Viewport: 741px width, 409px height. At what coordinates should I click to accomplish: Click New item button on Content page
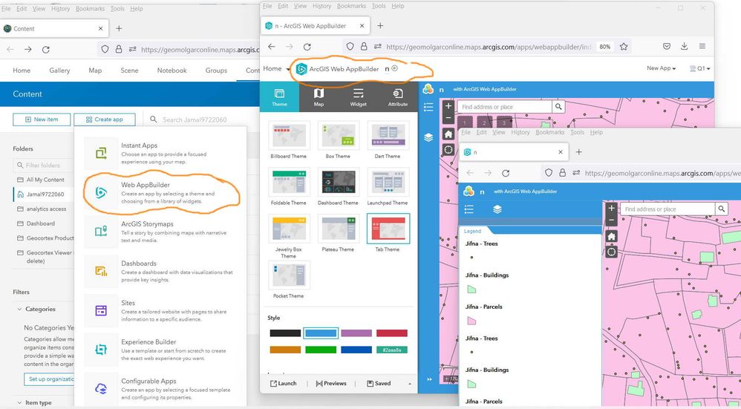click(42, 120)
